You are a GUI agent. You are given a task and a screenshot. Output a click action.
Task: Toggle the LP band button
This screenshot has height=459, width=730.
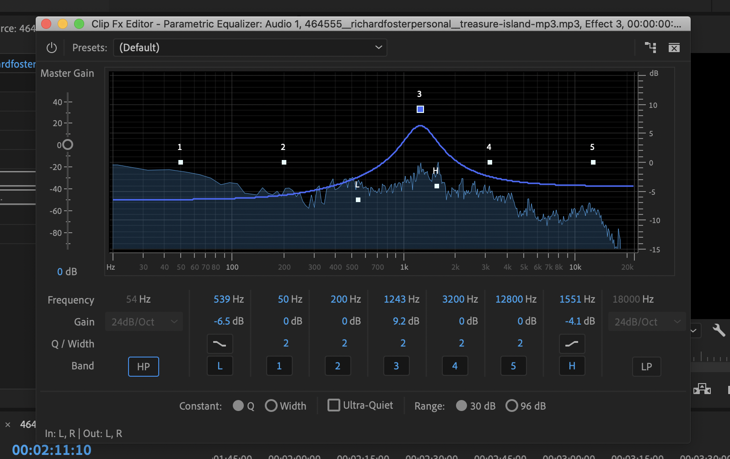tap(647, 367)
